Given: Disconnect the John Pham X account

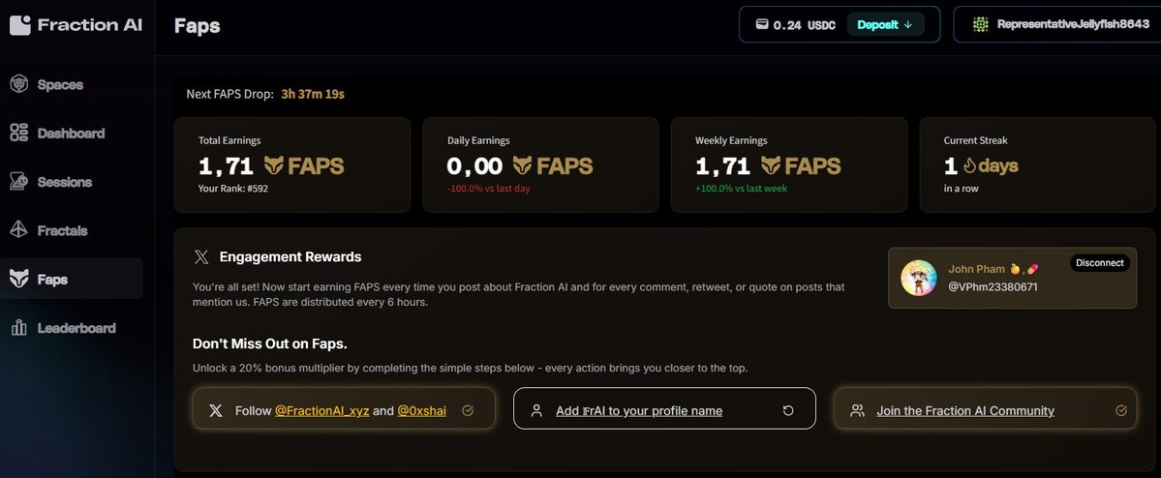Looking at the screenshot, I should (1100, 262).
